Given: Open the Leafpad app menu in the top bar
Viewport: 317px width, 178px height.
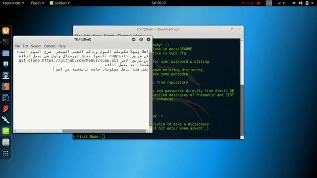Looking at the screenshot, I should 60,3.
